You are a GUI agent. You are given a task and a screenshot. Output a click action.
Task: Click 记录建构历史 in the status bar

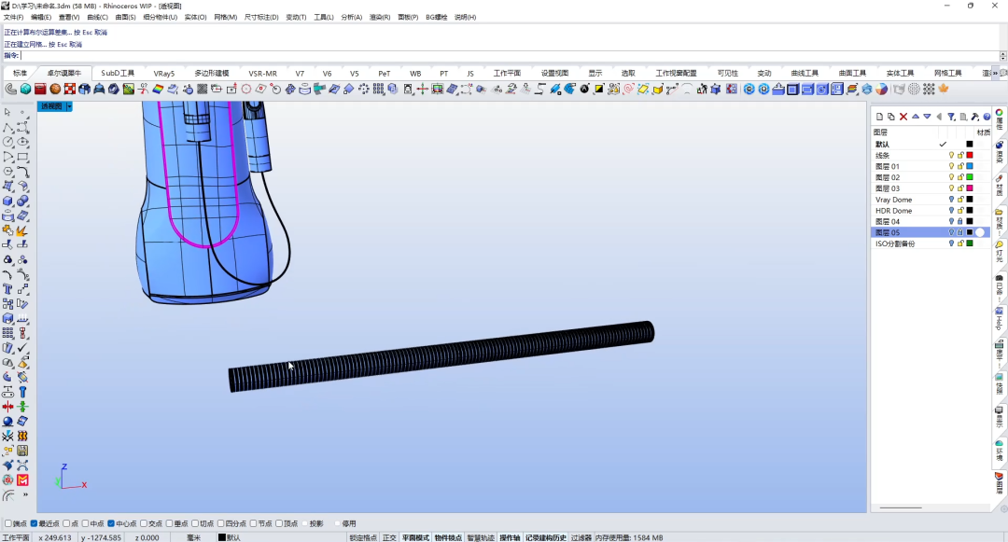pos(546,537)
